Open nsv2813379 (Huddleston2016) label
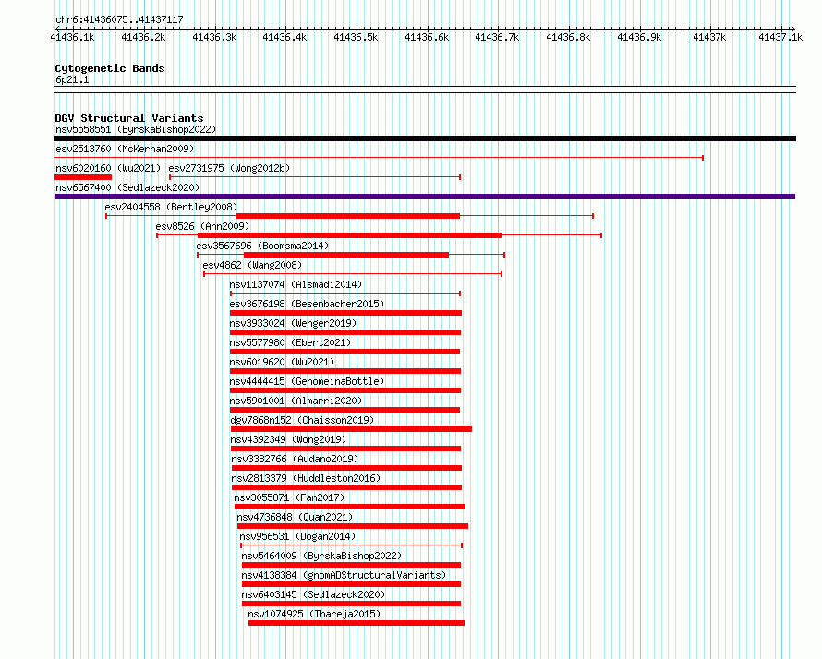 pos(306,478)
